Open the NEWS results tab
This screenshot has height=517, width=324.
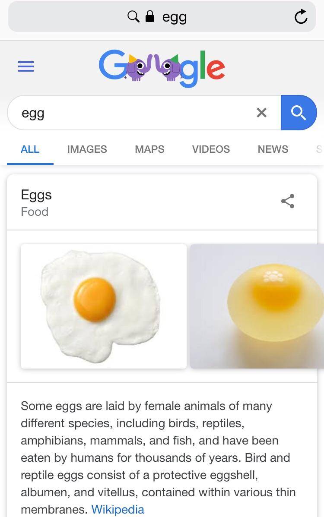point(273,149)
